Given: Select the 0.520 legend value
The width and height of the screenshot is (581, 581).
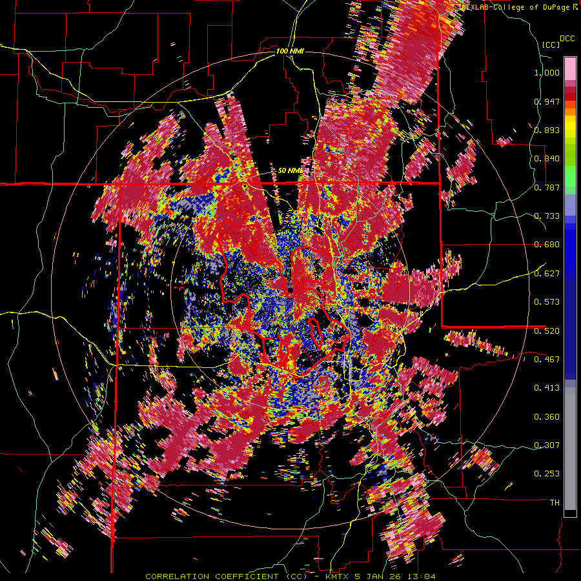Looking at the screenshot, I should click(x=547, y=331).
